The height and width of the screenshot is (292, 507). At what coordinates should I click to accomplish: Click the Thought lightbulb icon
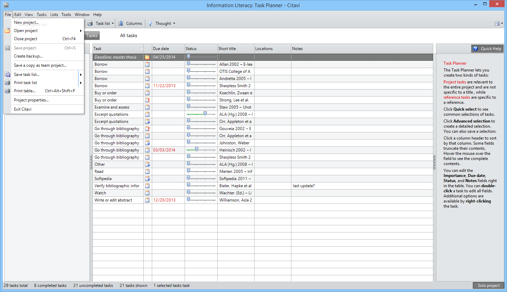click(150, 23)
